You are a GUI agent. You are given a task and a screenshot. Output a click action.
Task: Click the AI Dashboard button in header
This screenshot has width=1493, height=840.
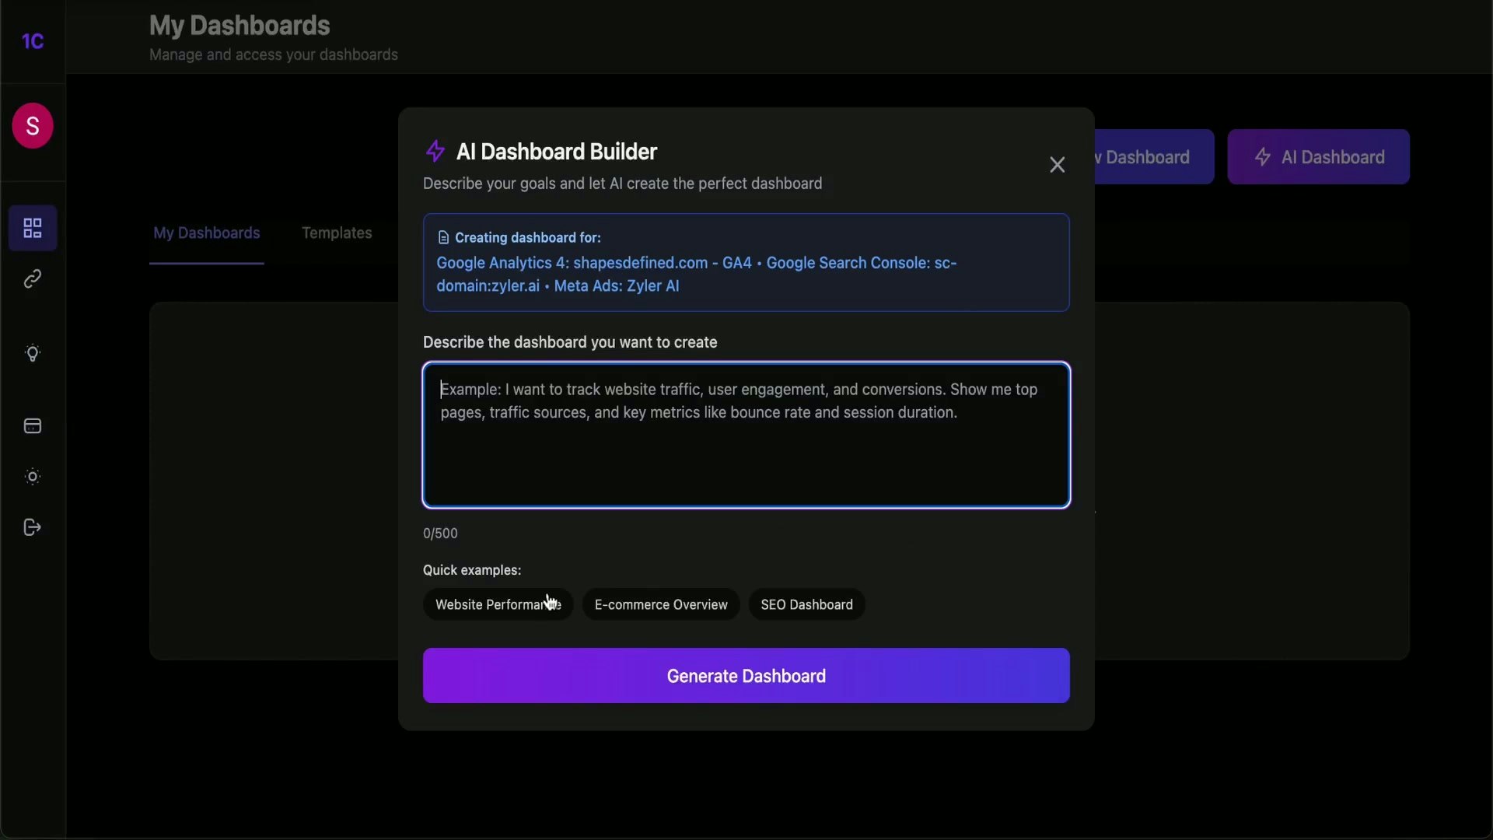[1318, 157]
